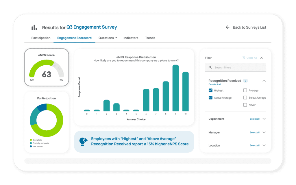The height and width of the screenshot is (185, 296).
Task: Uncheck the Highest recognition checkbox
Action: click(x=210, y=90)
